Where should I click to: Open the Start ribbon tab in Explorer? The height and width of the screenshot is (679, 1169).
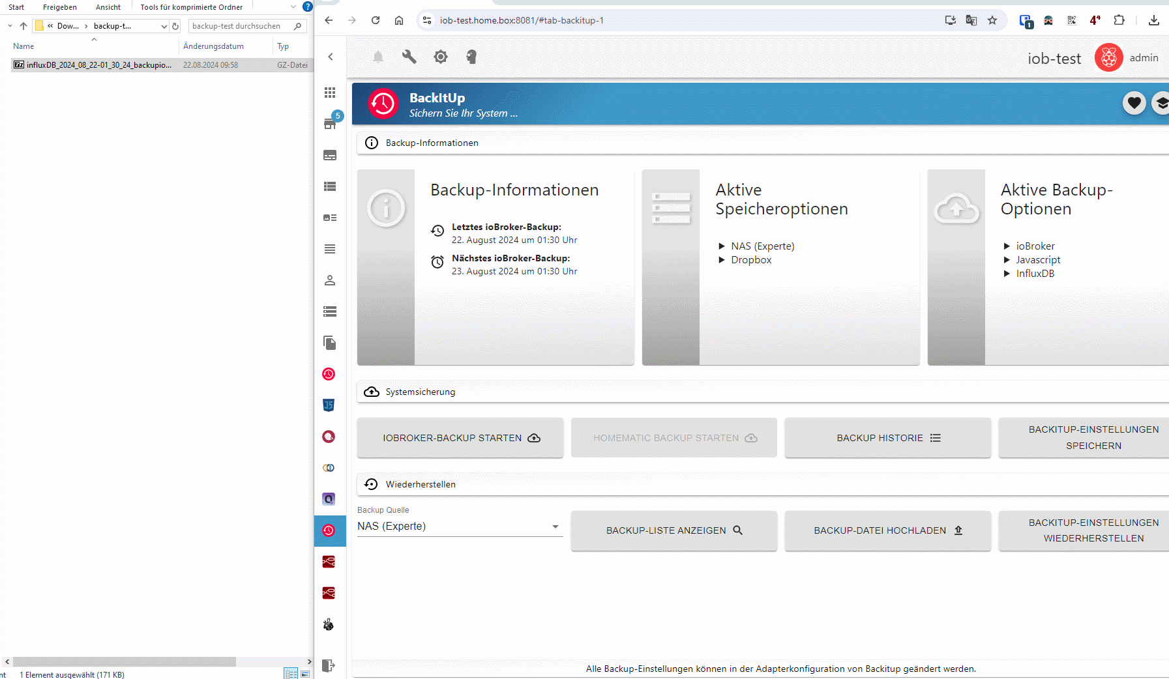coord(16,7)
